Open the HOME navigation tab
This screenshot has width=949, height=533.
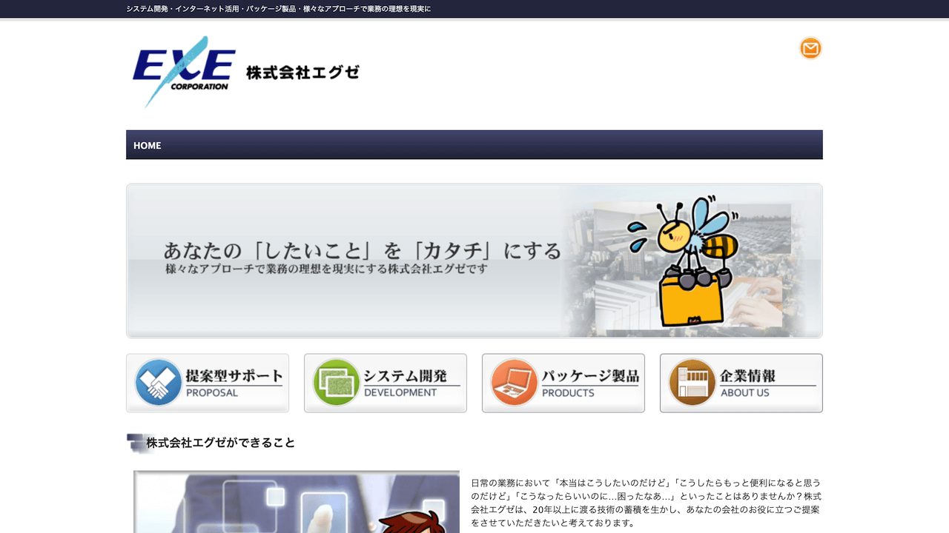(147, 145)
